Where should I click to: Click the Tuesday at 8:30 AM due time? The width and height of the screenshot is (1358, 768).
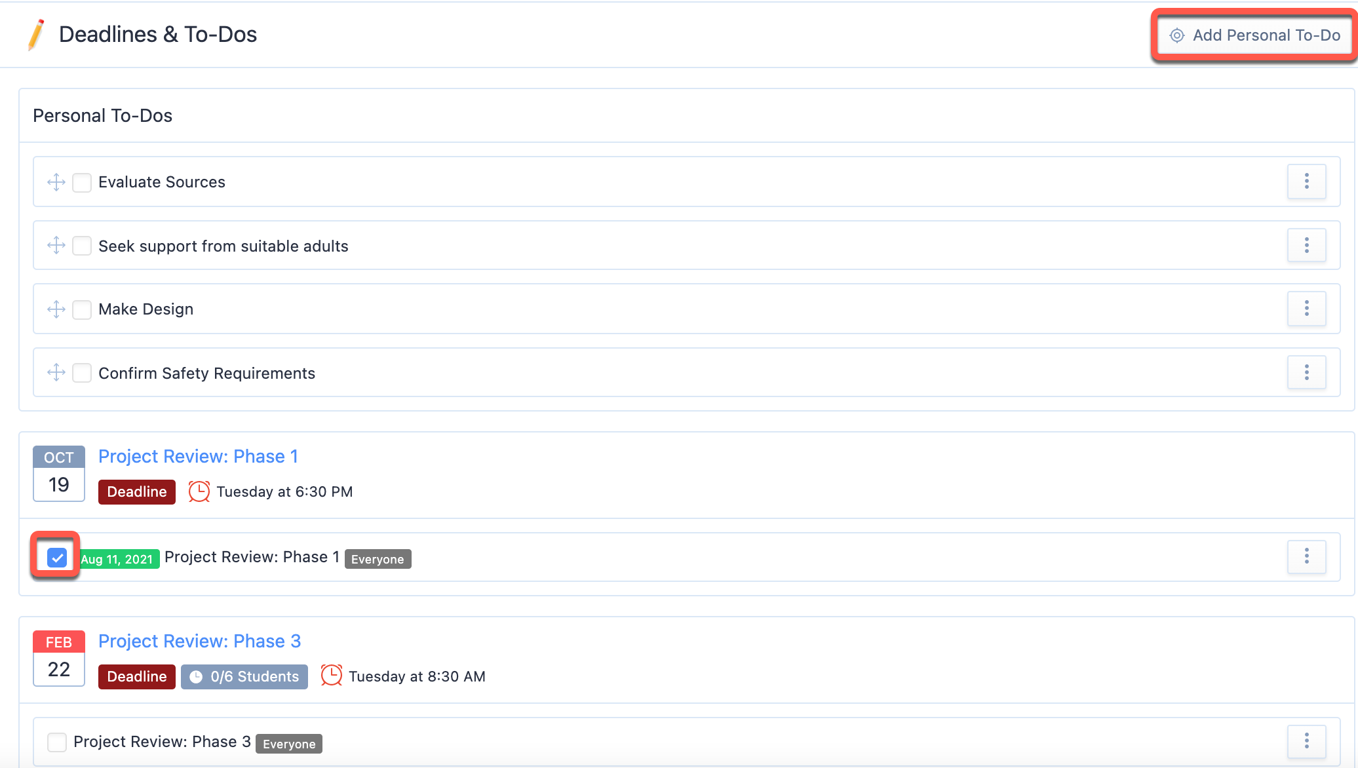click(417, 677)
